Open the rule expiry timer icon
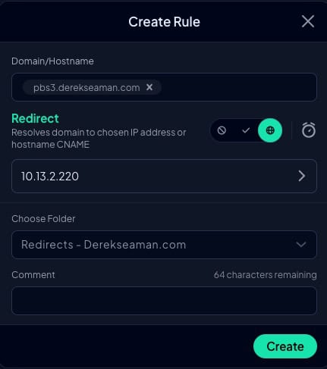 [x=309, y=130]
